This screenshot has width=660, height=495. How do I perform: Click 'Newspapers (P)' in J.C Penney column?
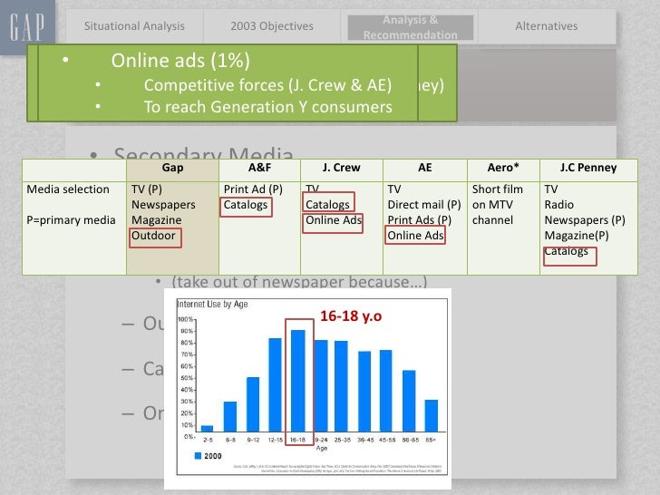(x=585, y=220)
